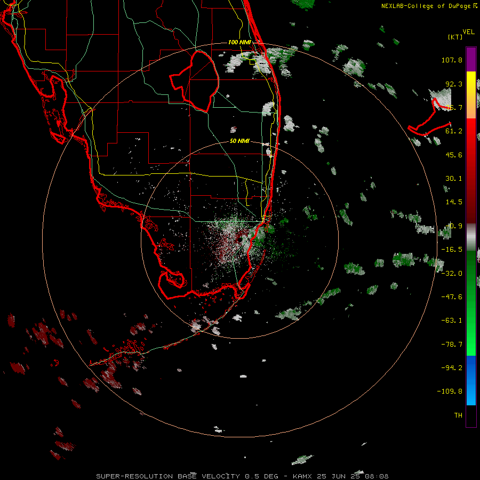Select the -47.6 velocity scale label
480x480 pixels.
pos(452,297)
